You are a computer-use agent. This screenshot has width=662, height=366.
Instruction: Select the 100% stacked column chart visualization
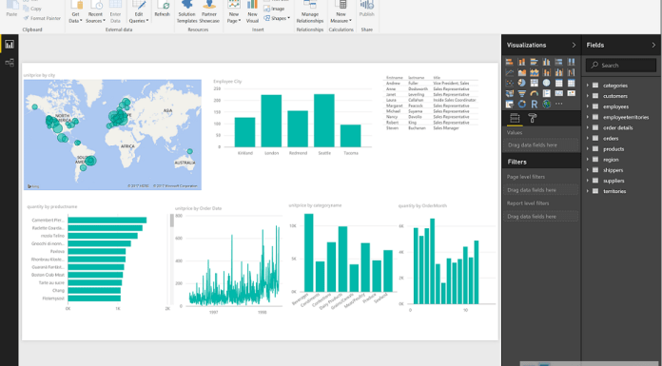coord(572,62)
